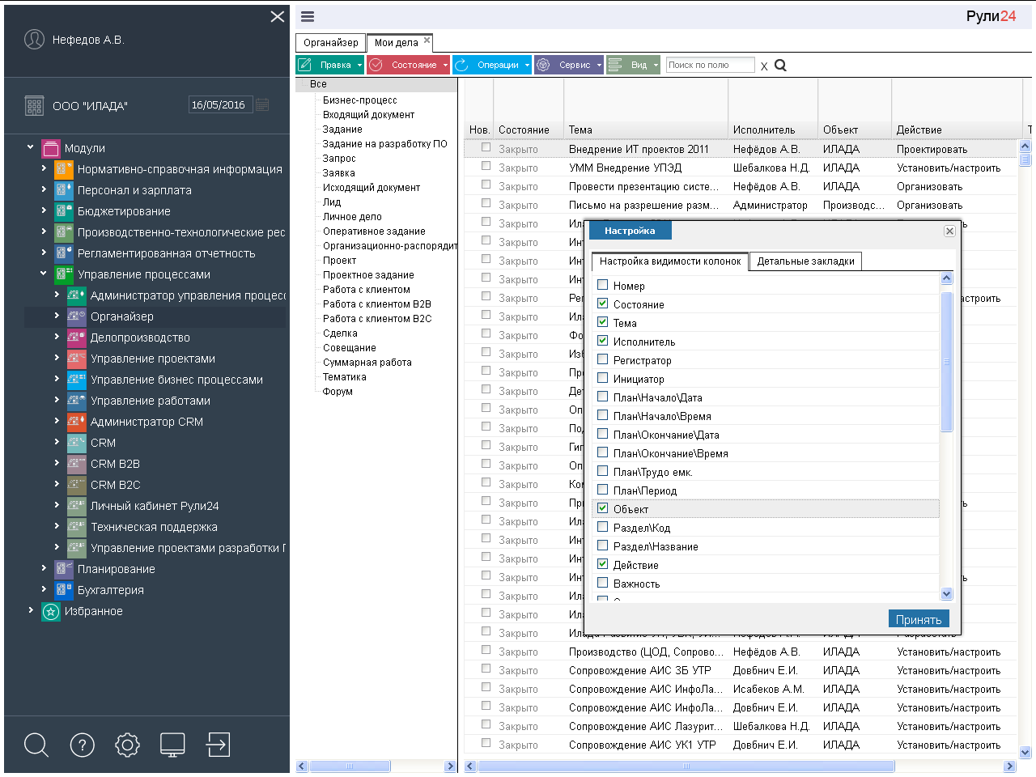The height and width of the screenshot is (777, 1036).
Task: Click the Персонал и зарплата module icon
Action: 64,190
